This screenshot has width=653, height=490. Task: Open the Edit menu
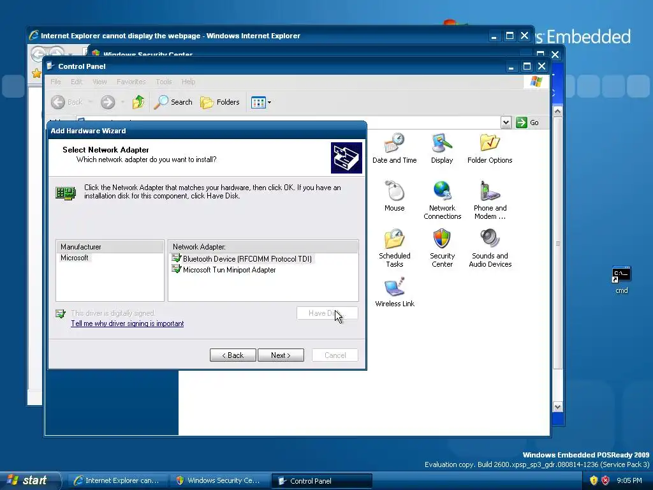pyautogui.click(x=77, y=82)
